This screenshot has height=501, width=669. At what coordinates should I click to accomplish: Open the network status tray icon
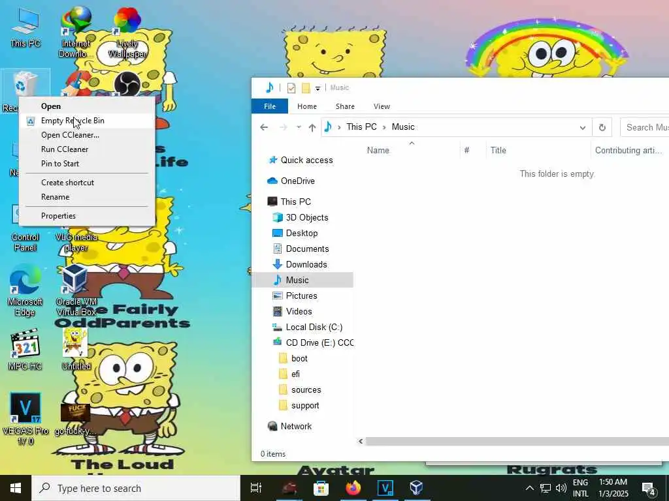point(546,488)
